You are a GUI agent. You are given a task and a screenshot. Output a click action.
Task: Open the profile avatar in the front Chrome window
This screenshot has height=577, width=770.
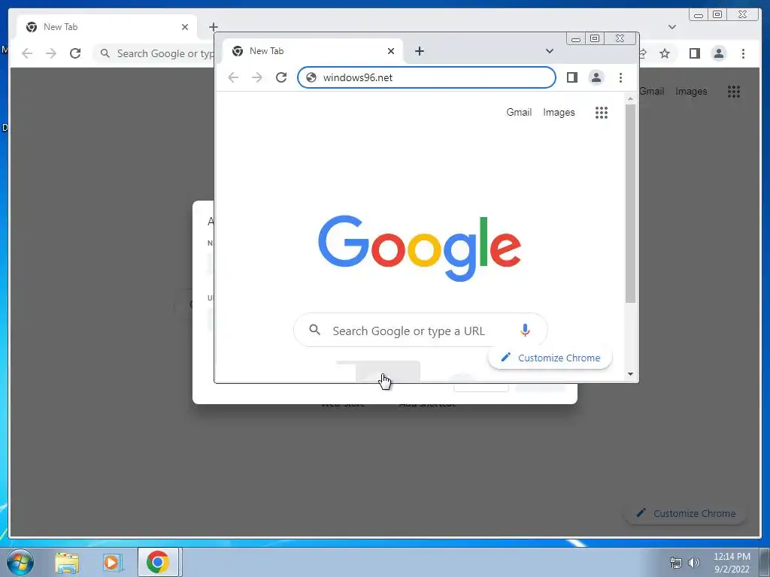coord(596,77)
